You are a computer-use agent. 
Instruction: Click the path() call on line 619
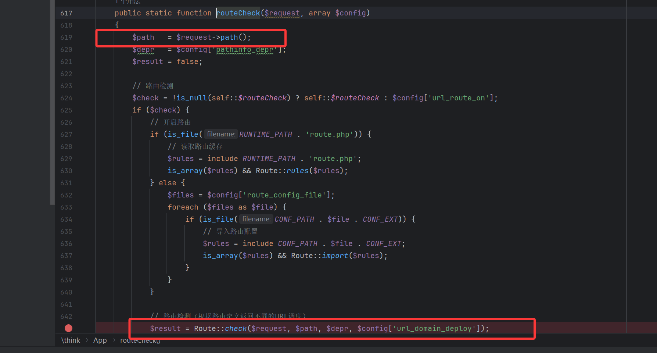click(x=229, y=38)
